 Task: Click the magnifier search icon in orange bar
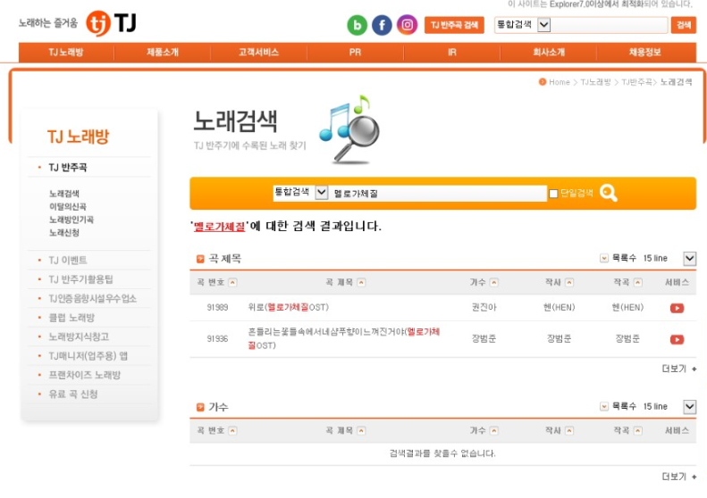tap(609, 193)
